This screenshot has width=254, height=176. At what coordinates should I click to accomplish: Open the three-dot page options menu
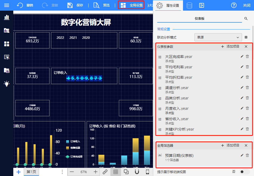(62, 172)
